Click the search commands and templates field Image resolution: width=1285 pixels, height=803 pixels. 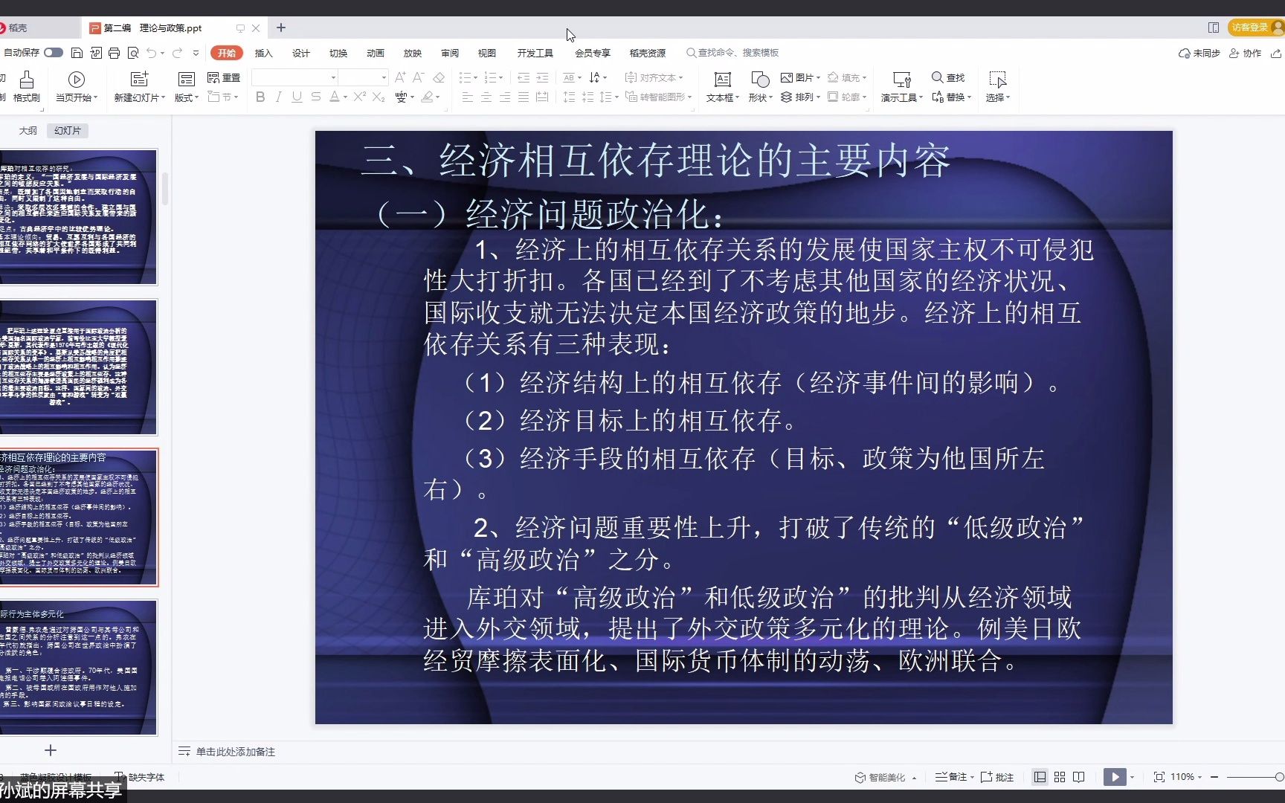[x=732, y=53]
